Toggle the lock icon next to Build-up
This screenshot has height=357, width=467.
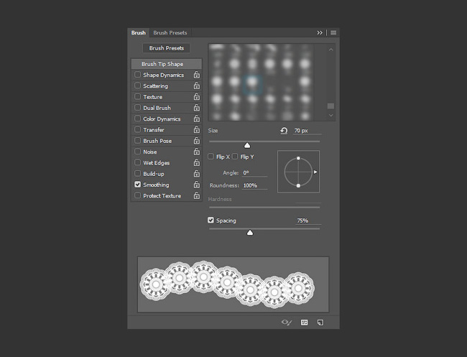click(x=197, y=174)
